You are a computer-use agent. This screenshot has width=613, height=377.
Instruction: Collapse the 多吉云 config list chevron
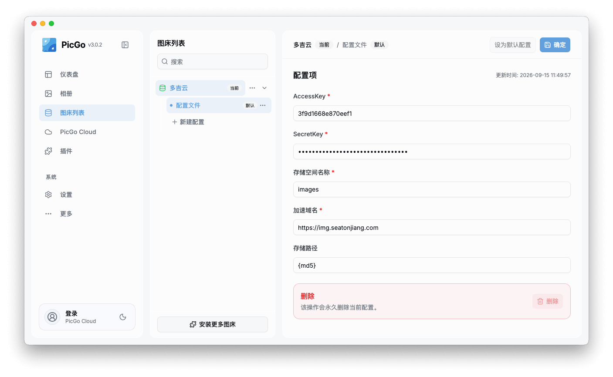pyautogui.click(x=264, y=88)
